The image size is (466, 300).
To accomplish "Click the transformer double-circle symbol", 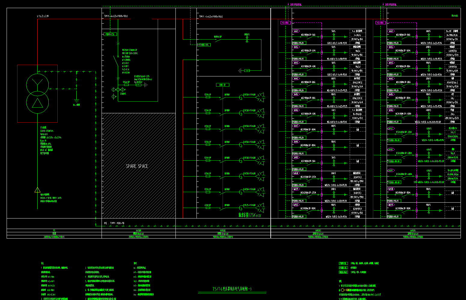I will [x=37, y=93].
